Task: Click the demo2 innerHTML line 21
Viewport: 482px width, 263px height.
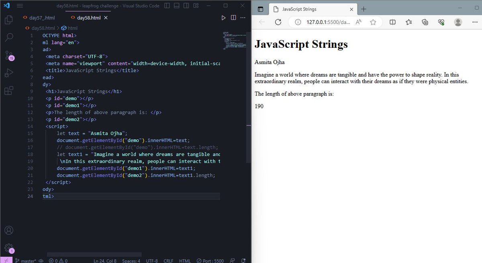Action: [136, 175]
